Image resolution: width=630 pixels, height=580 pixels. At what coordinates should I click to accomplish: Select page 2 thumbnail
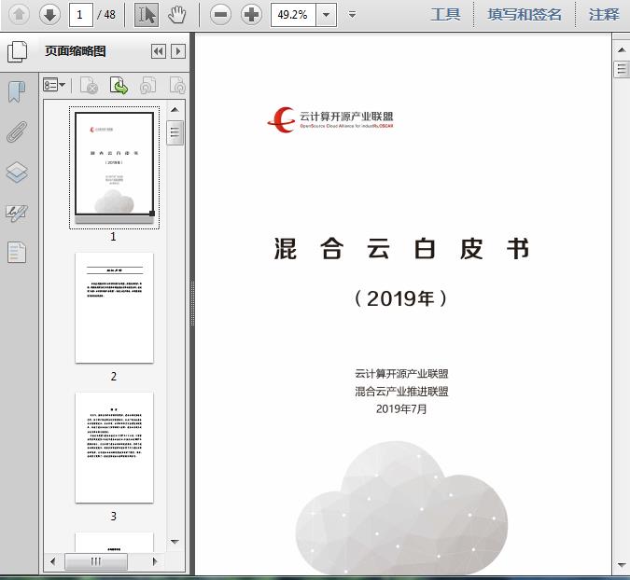coord(114,308)
